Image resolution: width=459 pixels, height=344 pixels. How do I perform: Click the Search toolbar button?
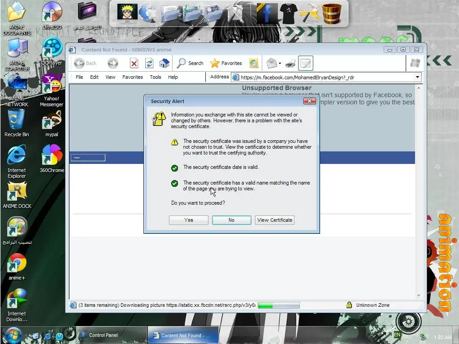click(190, 63)
